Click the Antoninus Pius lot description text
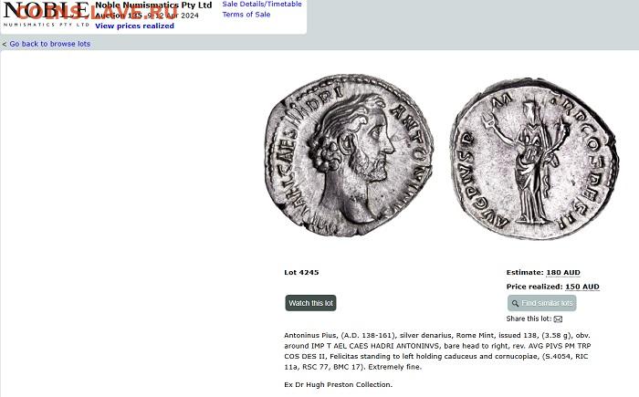 click(437, 351)
